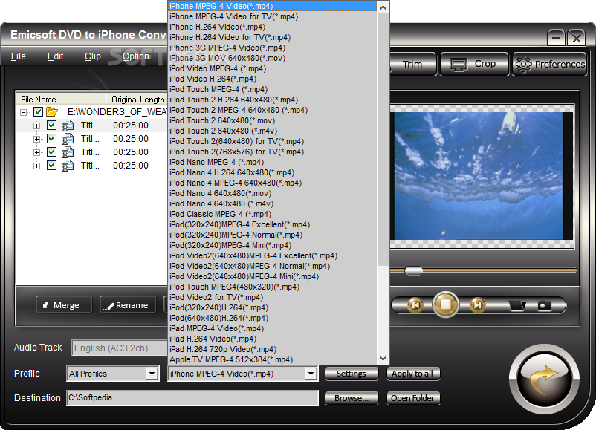This screenshot has width=596, height=430.
Task: Click the Trim toolbar button
Action: pos(412,64)
